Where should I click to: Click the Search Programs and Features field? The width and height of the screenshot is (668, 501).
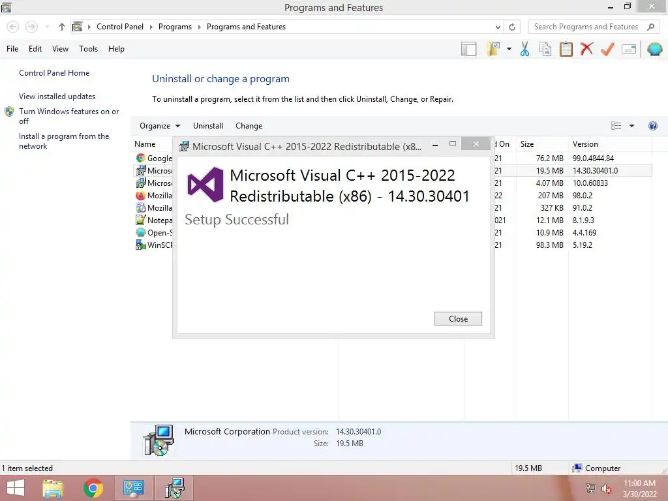594,27
